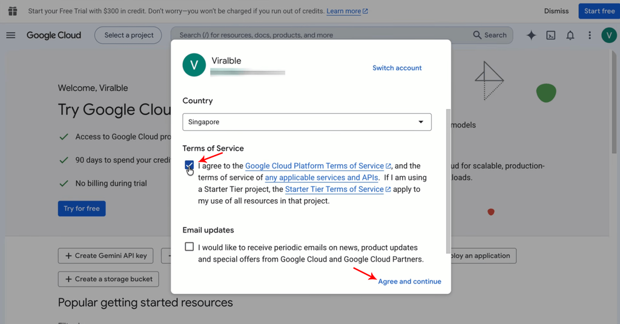This screenshot has height=324, width=620.
Task: Click the Welcome, Viralble text
Action: click(93, 88)
